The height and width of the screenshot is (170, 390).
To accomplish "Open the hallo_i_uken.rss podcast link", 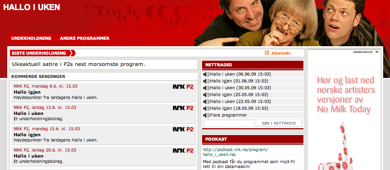I will coord(235,152).
